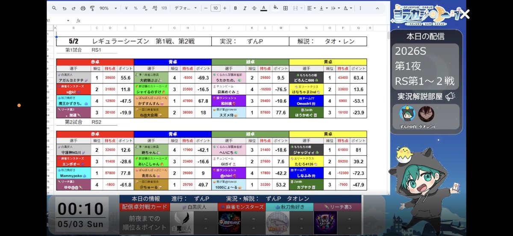Click the 秋刀魚好き fish logo
This screenshot has width=513, height=236.
pyautogui.click(x=278, y=224)
